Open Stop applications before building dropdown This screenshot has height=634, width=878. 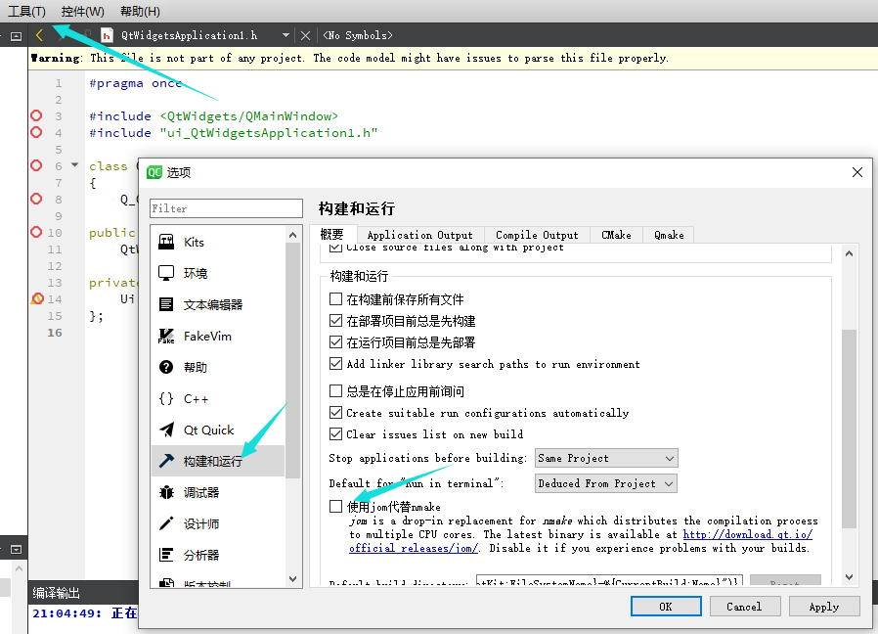click(x=606, y=457)
